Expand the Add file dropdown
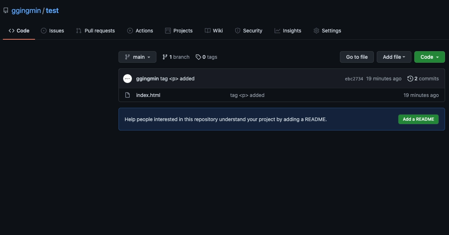The height and width of the screenshot is (235, 449). (394, 57)
